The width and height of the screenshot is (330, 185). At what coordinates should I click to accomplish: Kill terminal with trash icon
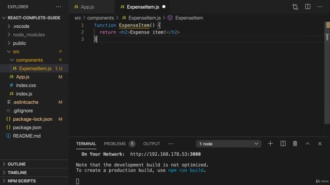click(295, 144)
